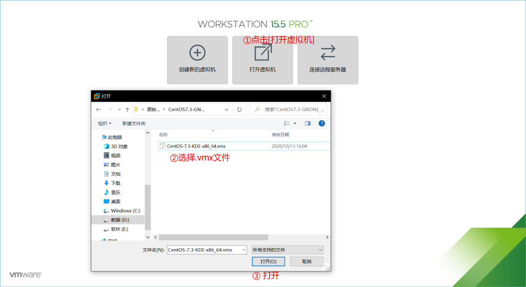Screen dimensions: 526x287
Task: Select 文档 folder in the sidebar
Action: [x=112, y=174]
